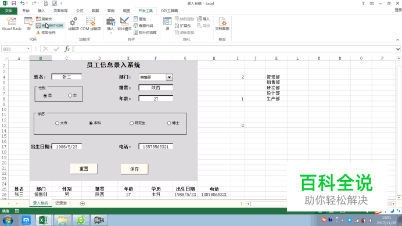Viewport: 402px width, 226px height.
Task: Open the DIY工具箱 tab
Action: (x=170, y=11)
